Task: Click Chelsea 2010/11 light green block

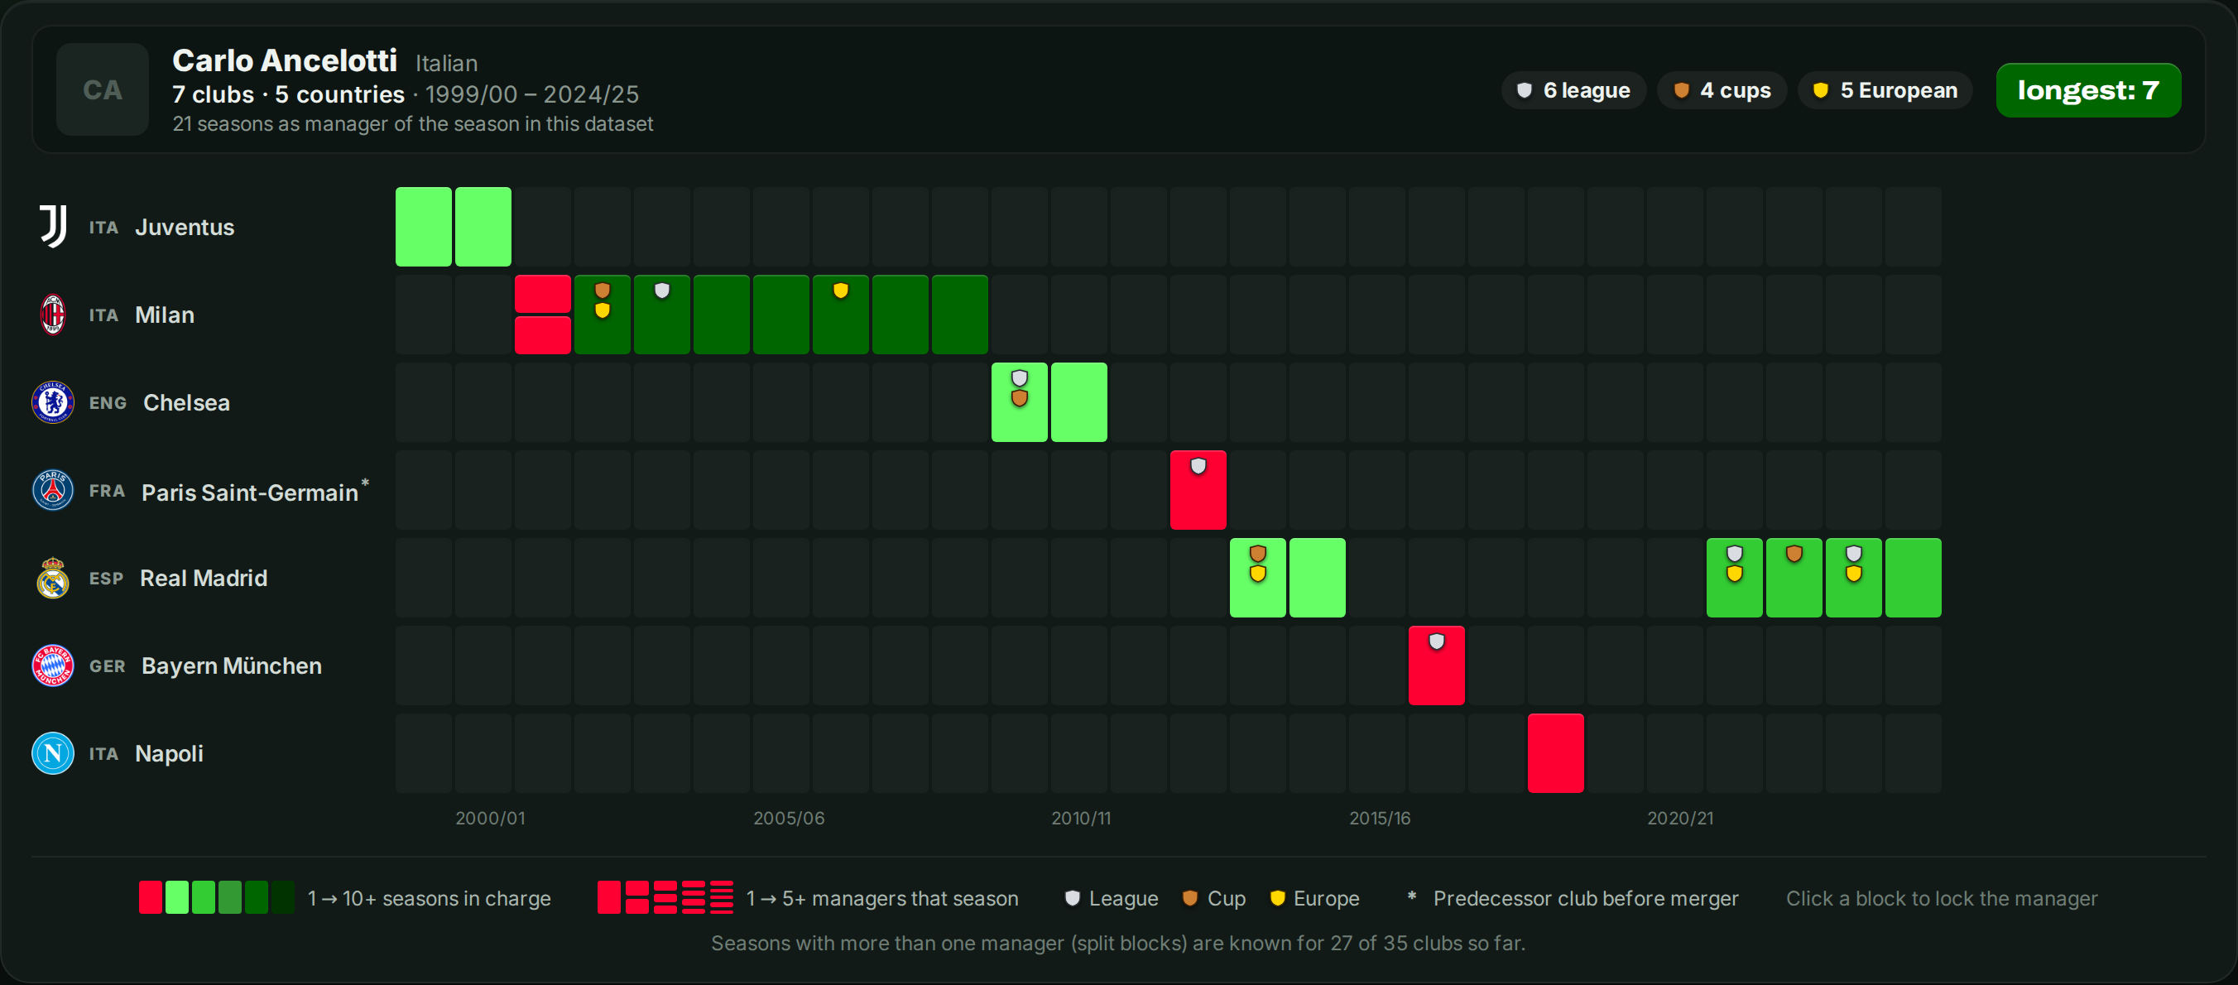Action: 1079,402
